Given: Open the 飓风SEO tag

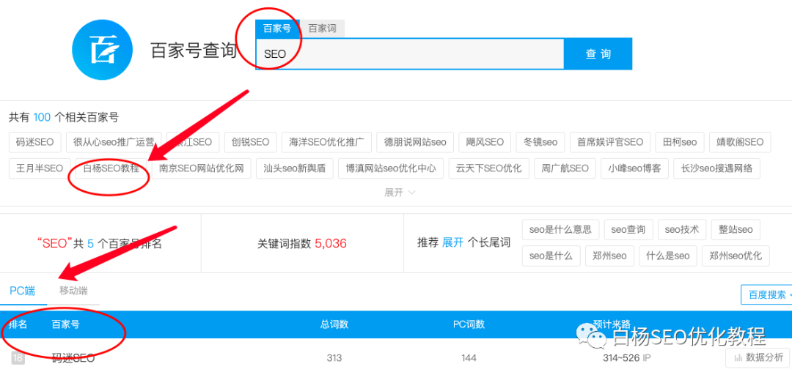Looking at the screenshot, I should (485, 142).
